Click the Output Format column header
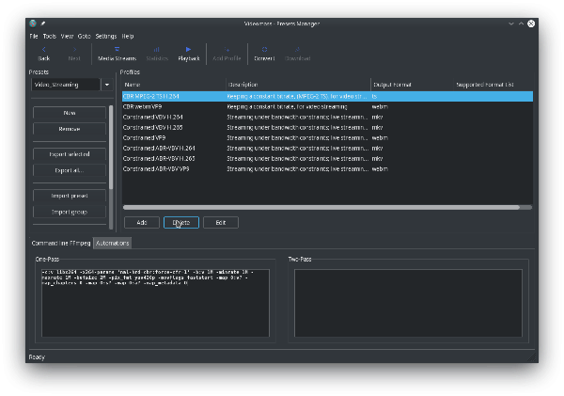This screenshot has height=396, width=564. click(x=393, y=85)
